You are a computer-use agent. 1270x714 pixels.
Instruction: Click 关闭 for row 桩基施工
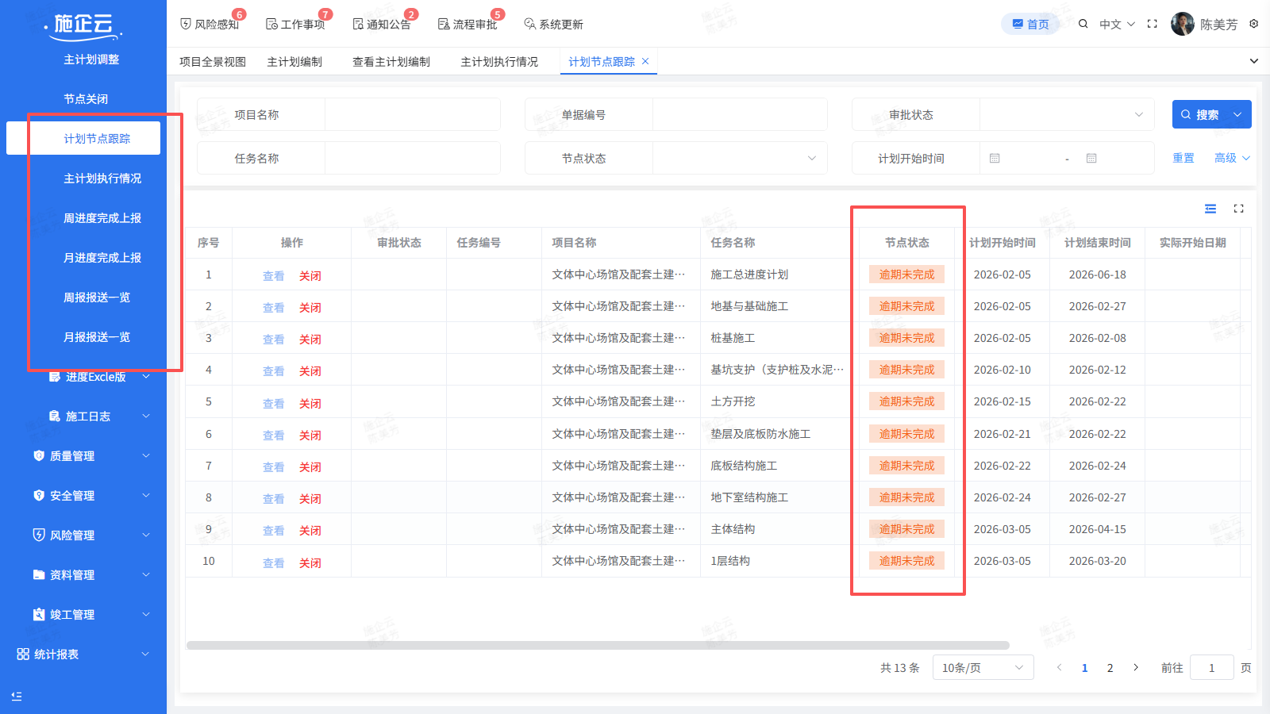[x=310, y=339]
